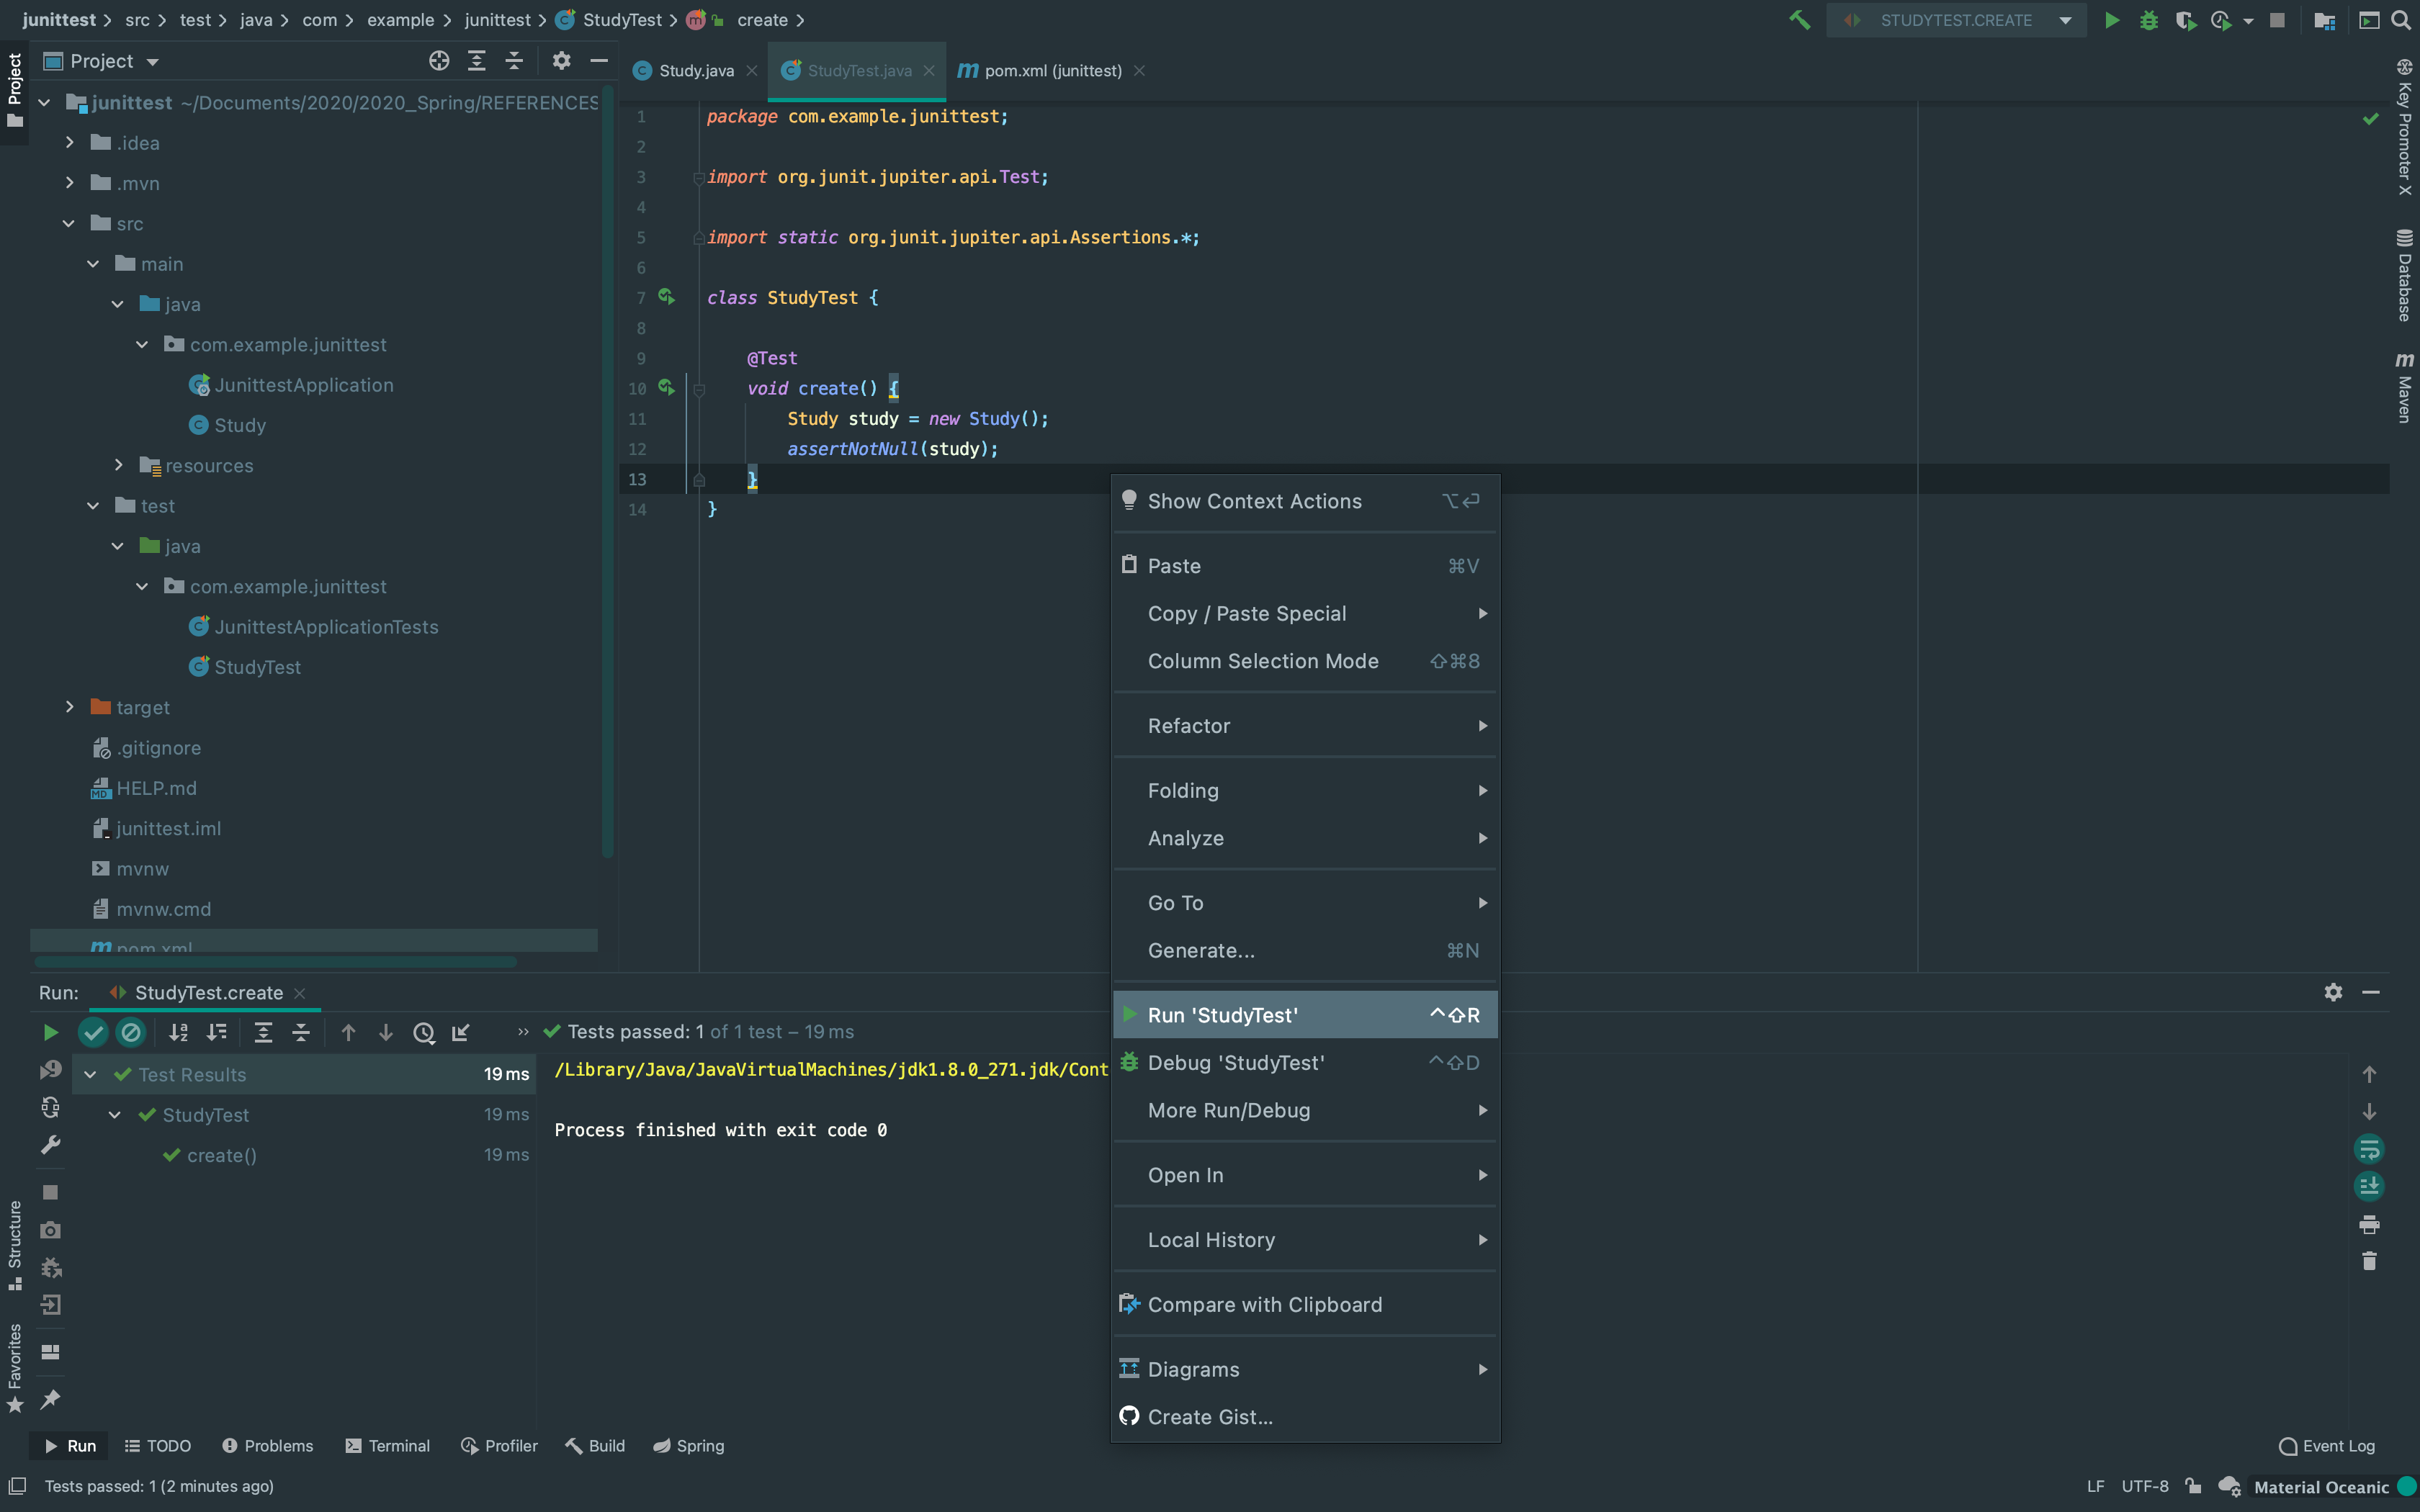Click run gutter icon beside create method

click(x=666, y=388)
